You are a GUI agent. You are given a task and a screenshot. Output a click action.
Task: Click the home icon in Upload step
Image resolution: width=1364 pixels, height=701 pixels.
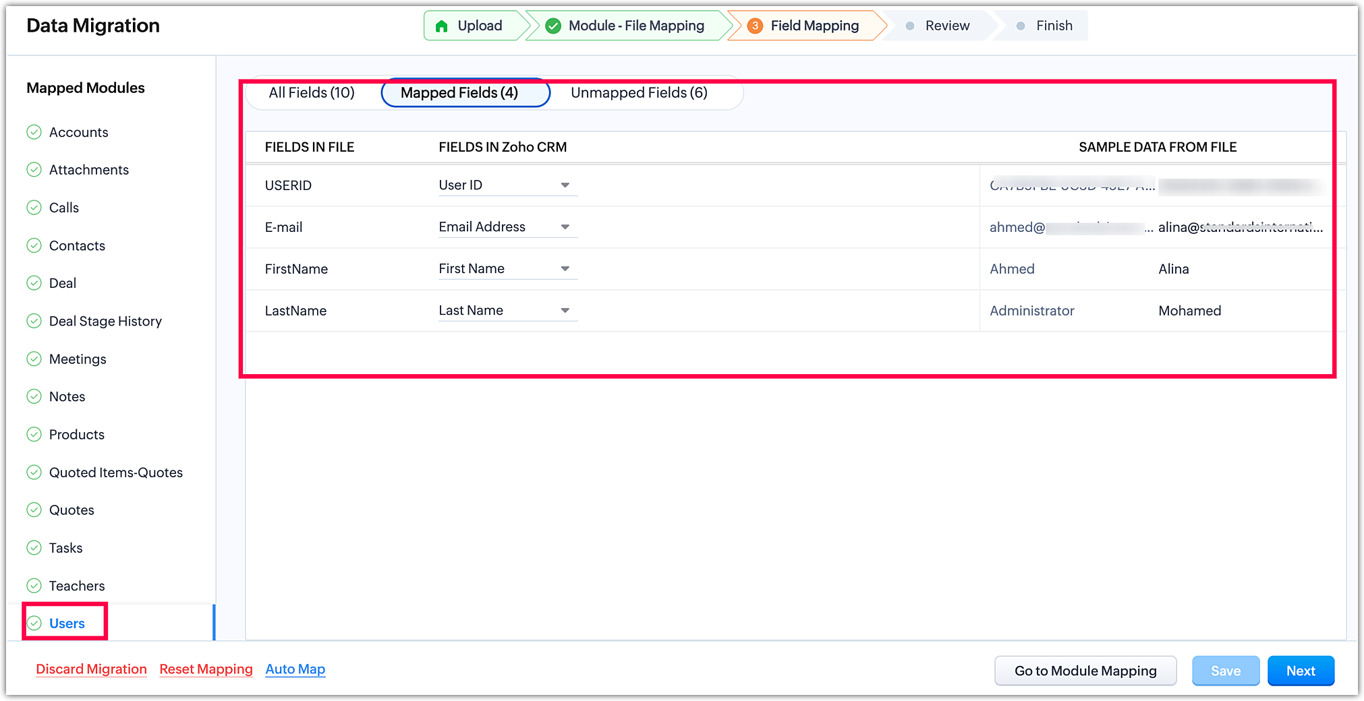click(442, 26)
